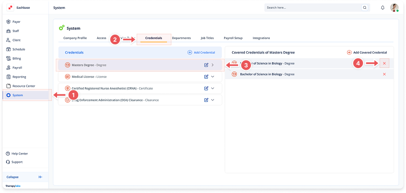The image size is (406, 193).
Task: Click the notification bell icon
Action: [383, 8]
